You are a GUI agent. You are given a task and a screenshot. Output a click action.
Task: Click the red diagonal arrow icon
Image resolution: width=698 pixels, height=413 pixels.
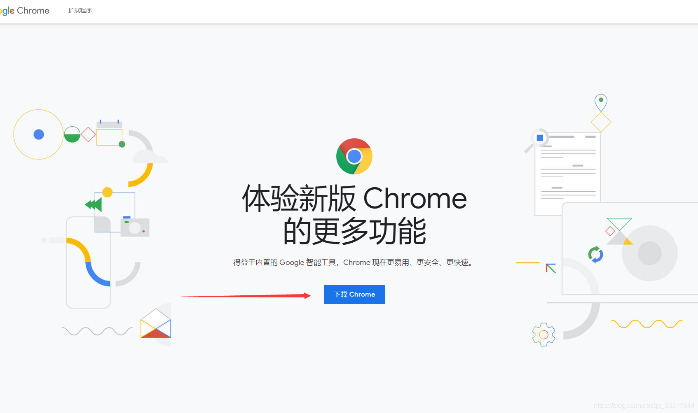(551, 268)
